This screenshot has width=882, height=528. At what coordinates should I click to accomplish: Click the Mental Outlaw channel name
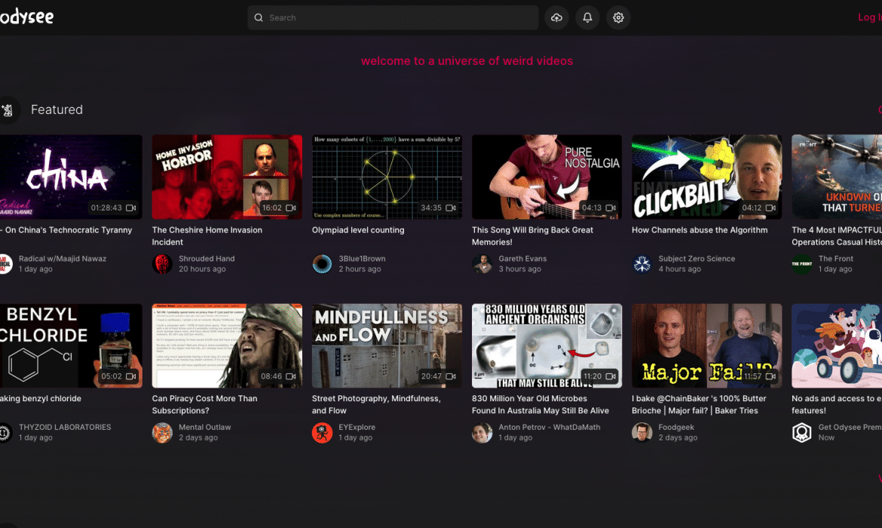(x=205, y=427)
